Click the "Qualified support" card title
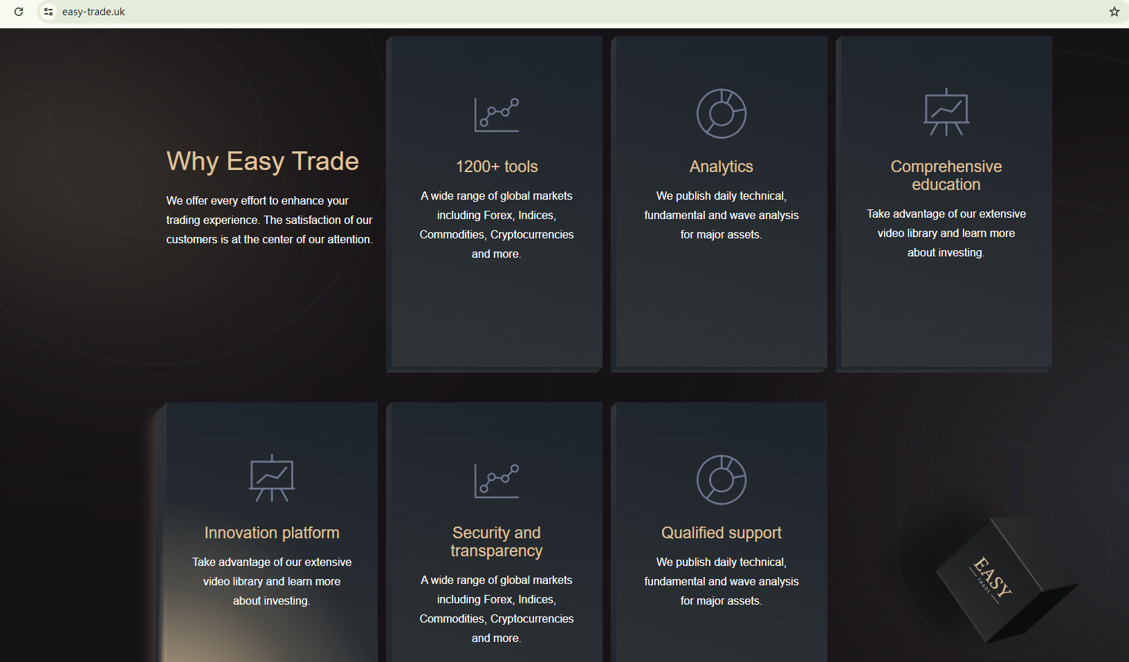This screenshot has height=662, width=1129. coord(722,533)
